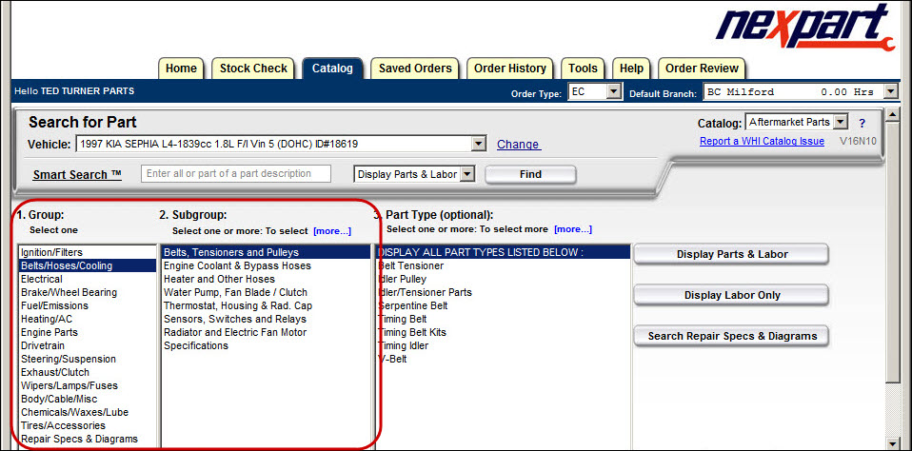
Task: Click the page scrollbar down arrow
Action: [x=892, y=442]
